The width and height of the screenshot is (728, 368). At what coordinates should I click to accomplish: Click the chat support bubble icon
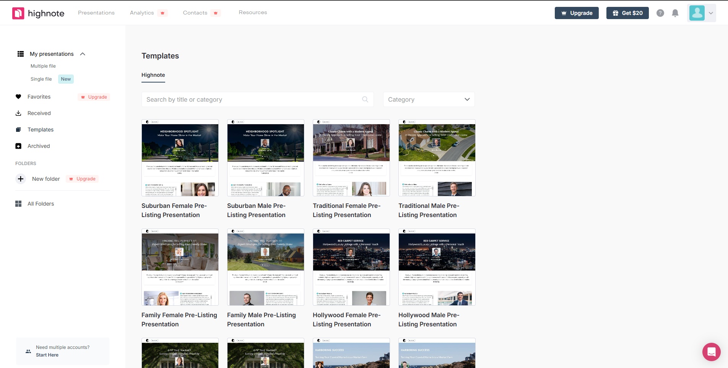click(711, 352)
